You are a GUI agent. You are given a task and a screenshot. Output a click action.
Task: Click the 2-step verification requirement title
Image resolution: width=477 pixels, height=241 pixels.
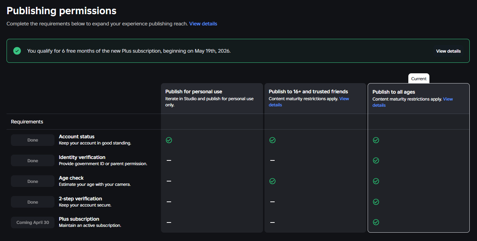pyautogui.click(x=80, y=199)
